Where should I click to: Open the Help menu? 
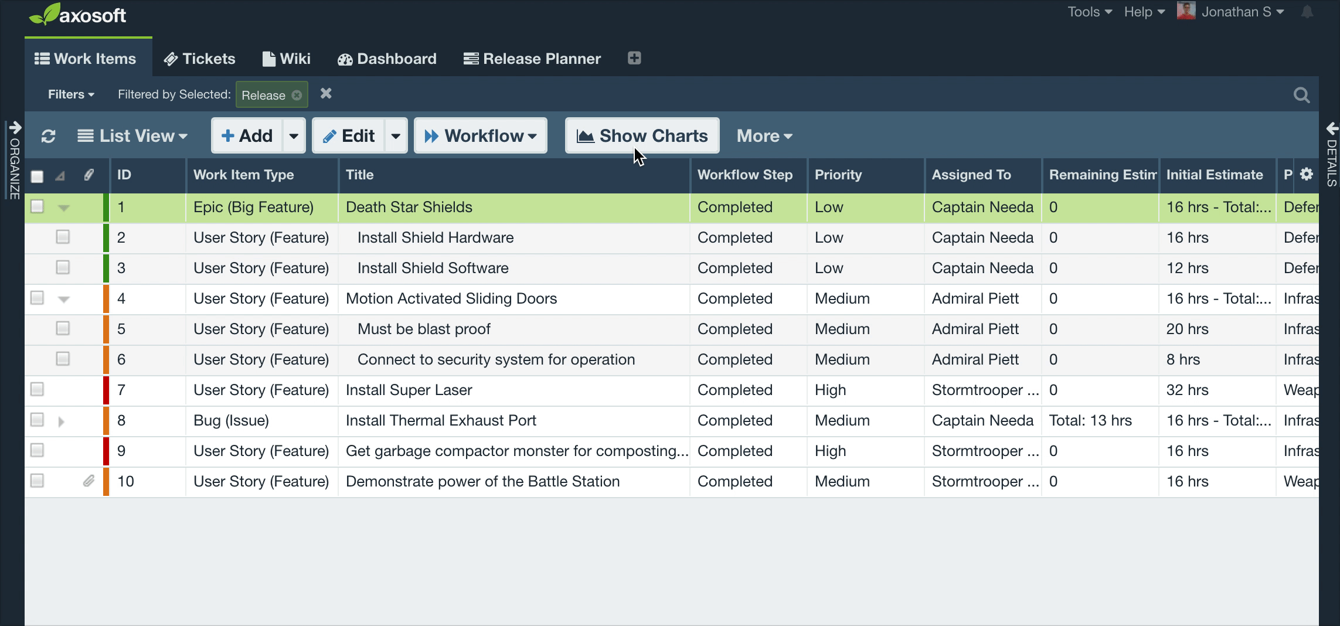coord(1144,12)
